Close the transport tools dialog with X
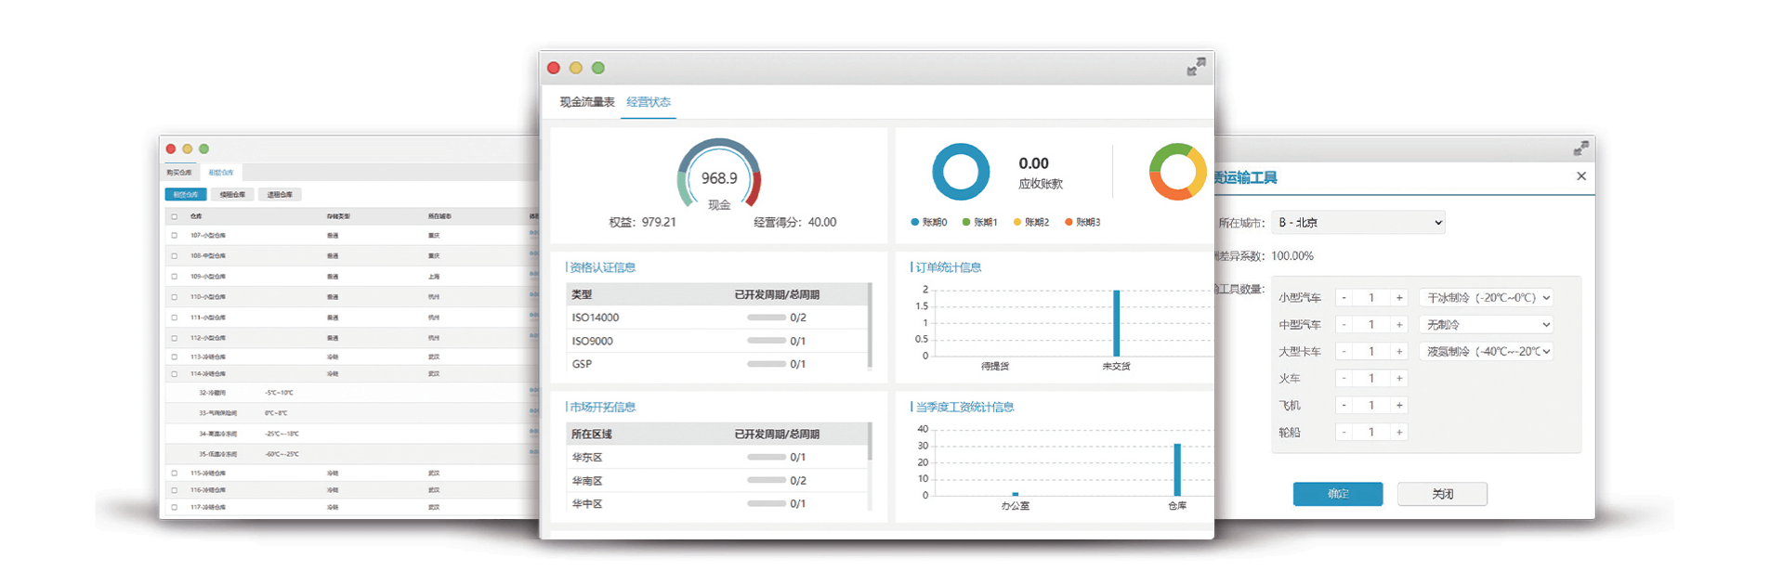This screenshot has height=584, width=1770. pyautogui.click(x=1580, y=176)
